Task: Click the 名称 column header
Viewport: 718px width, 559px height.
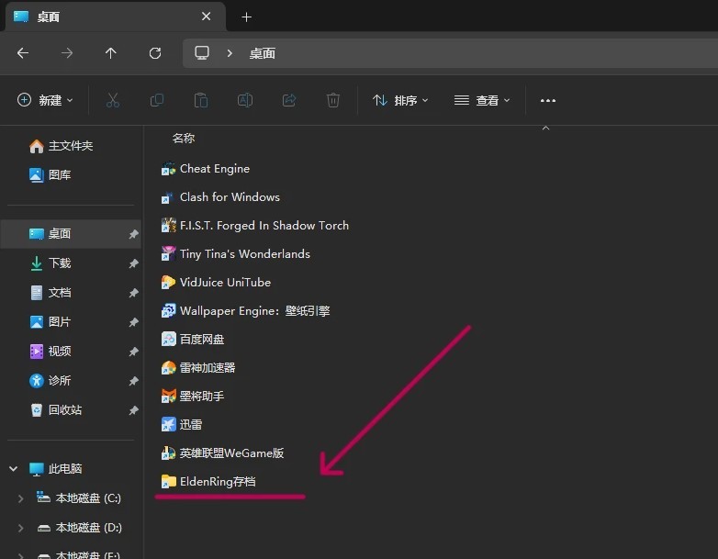Action: [x=184, y=138]
